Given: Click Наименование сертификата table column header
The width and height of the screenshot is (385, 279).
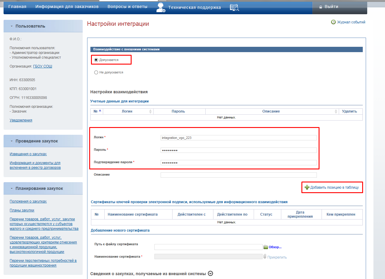Looking at the screenshot, I should click(138, 214).
